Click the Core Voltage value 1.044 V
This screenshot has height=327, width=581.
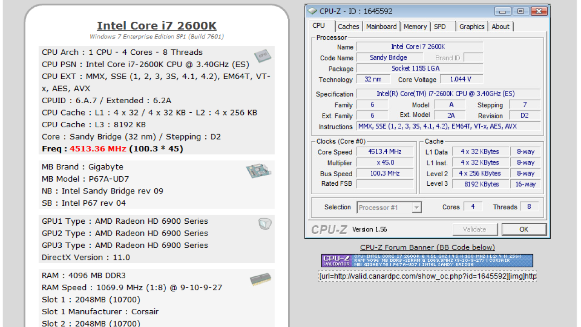click(x=462, y=79)
